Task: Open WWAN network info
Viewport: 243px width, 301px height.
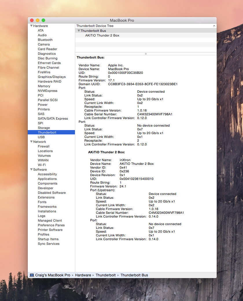Action: tap(43, 160)
